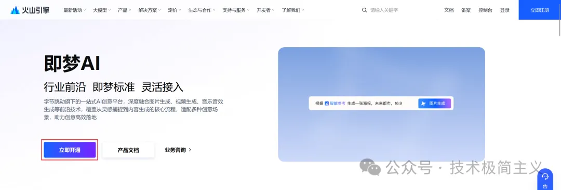Viewport: 561px width, 190px height.
Task: Expand the 解决方案 menu
Action: click(x=150, y=10)
